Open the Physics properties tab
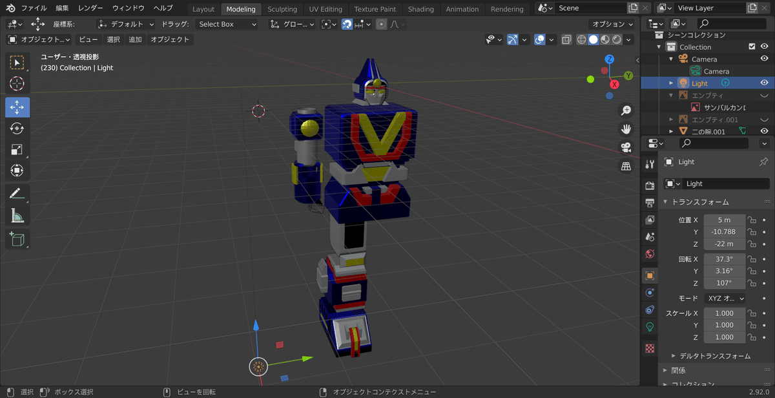Screen dimensions: 775x398 (650, 293)
